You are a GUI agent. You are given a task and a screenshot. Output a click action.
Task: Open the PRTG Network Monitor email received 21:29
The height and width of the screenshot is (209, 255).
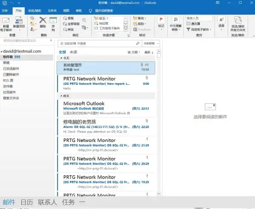pos(106,145)
